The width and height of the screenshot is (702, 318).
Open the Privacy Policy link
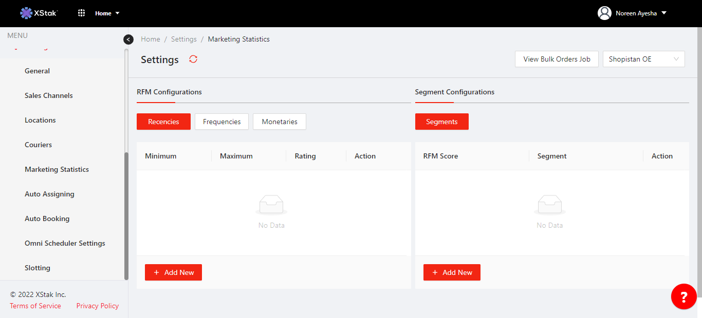pyautogui.click(x=98, y=306)
